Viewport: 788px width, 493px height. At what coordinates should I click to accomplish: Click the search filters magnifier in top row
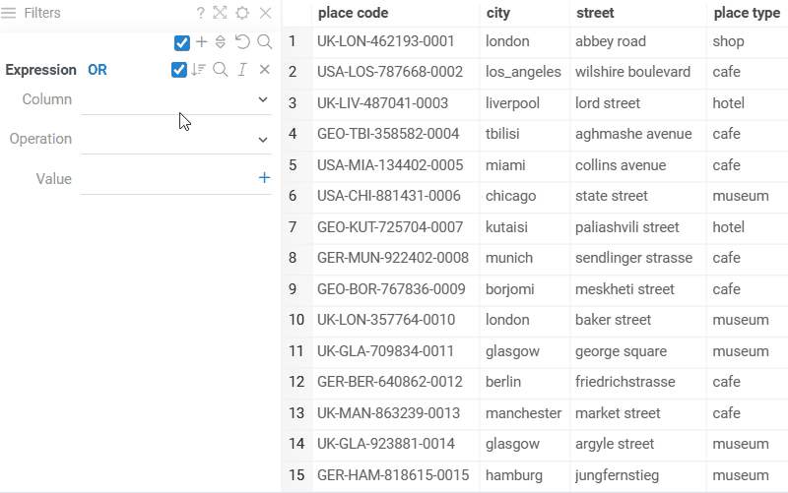coord(264,41)
